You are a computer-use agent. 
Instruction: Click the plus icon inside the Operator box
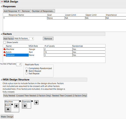coord(25,106)
